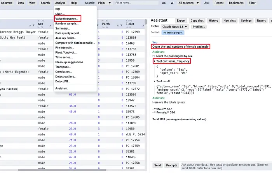Select Pivot / Unpivot... menu item

tap(75, 52)
